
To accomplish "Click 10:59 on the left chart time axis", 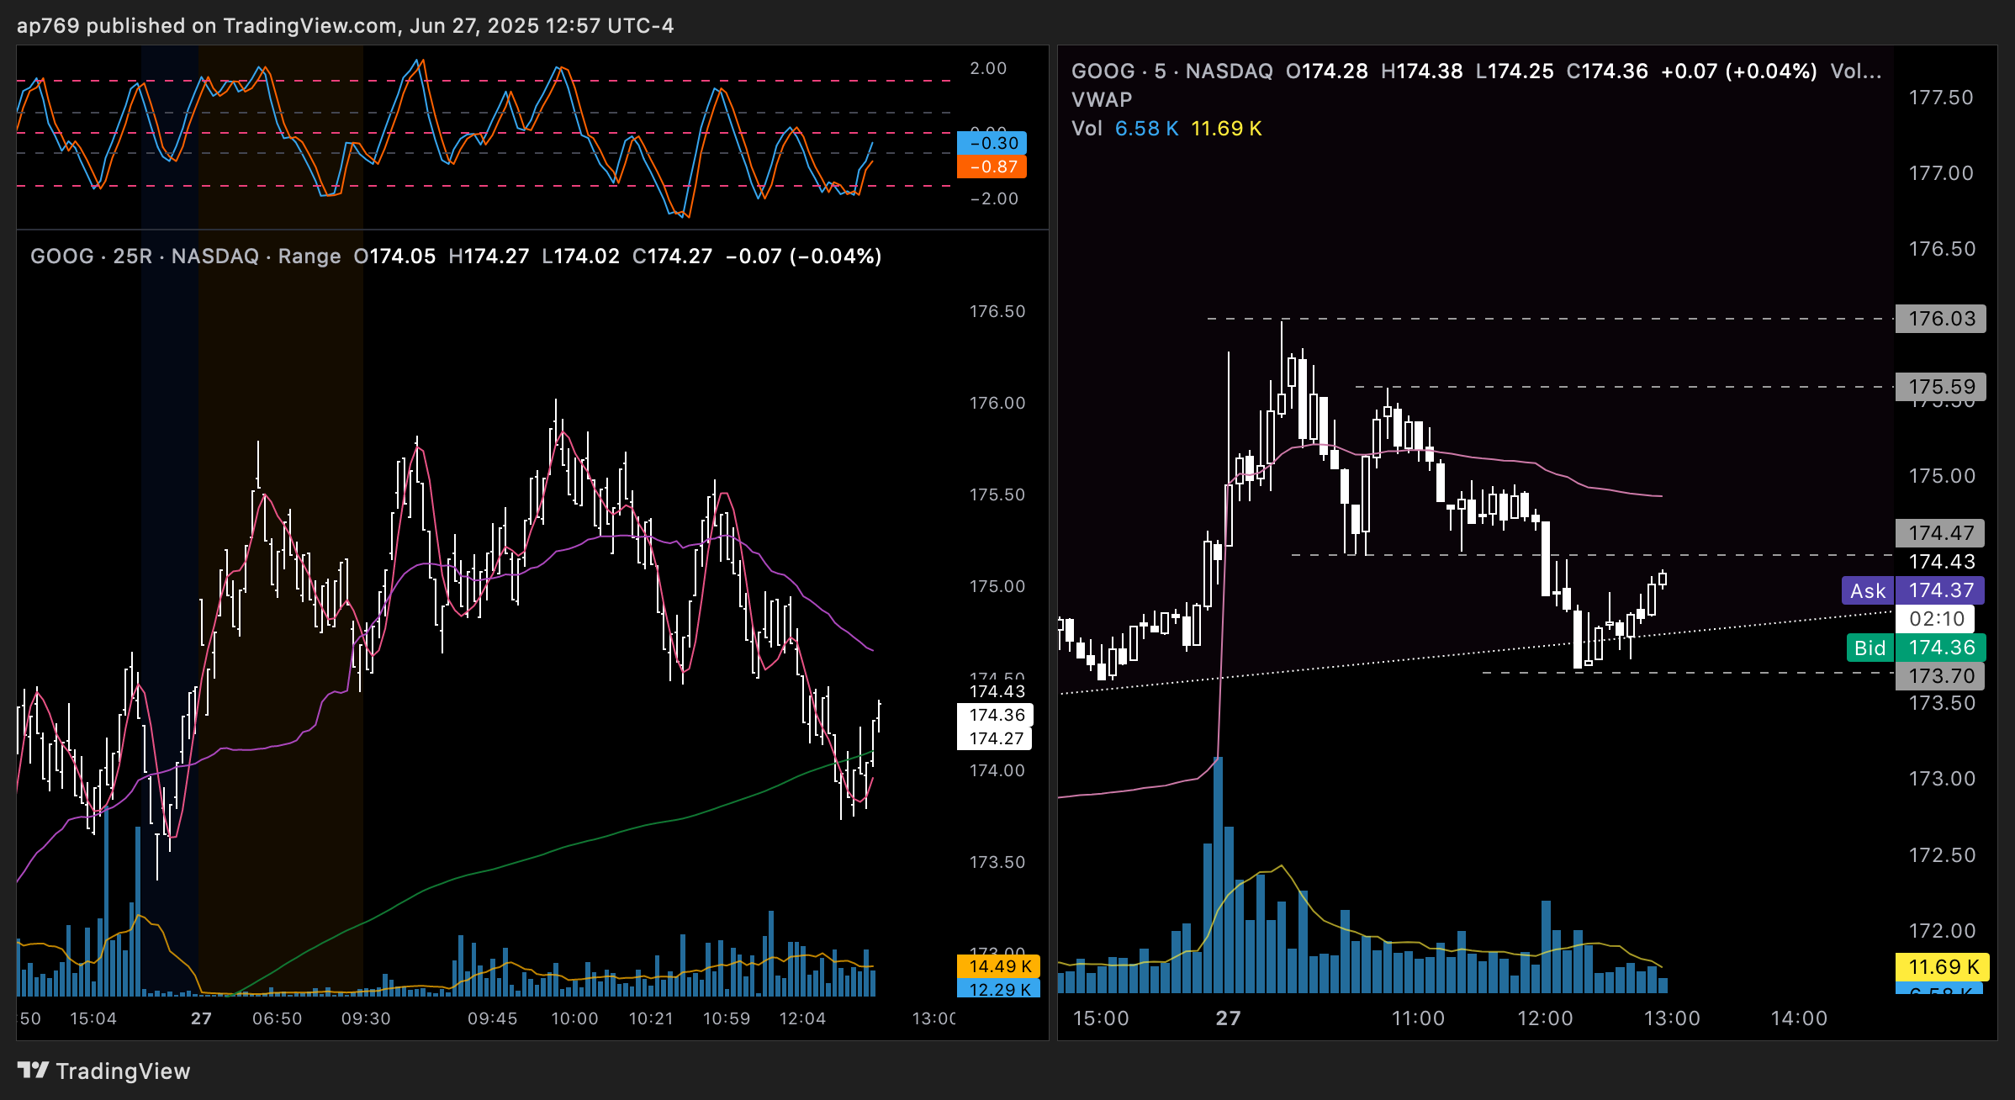I will 727,1018.
